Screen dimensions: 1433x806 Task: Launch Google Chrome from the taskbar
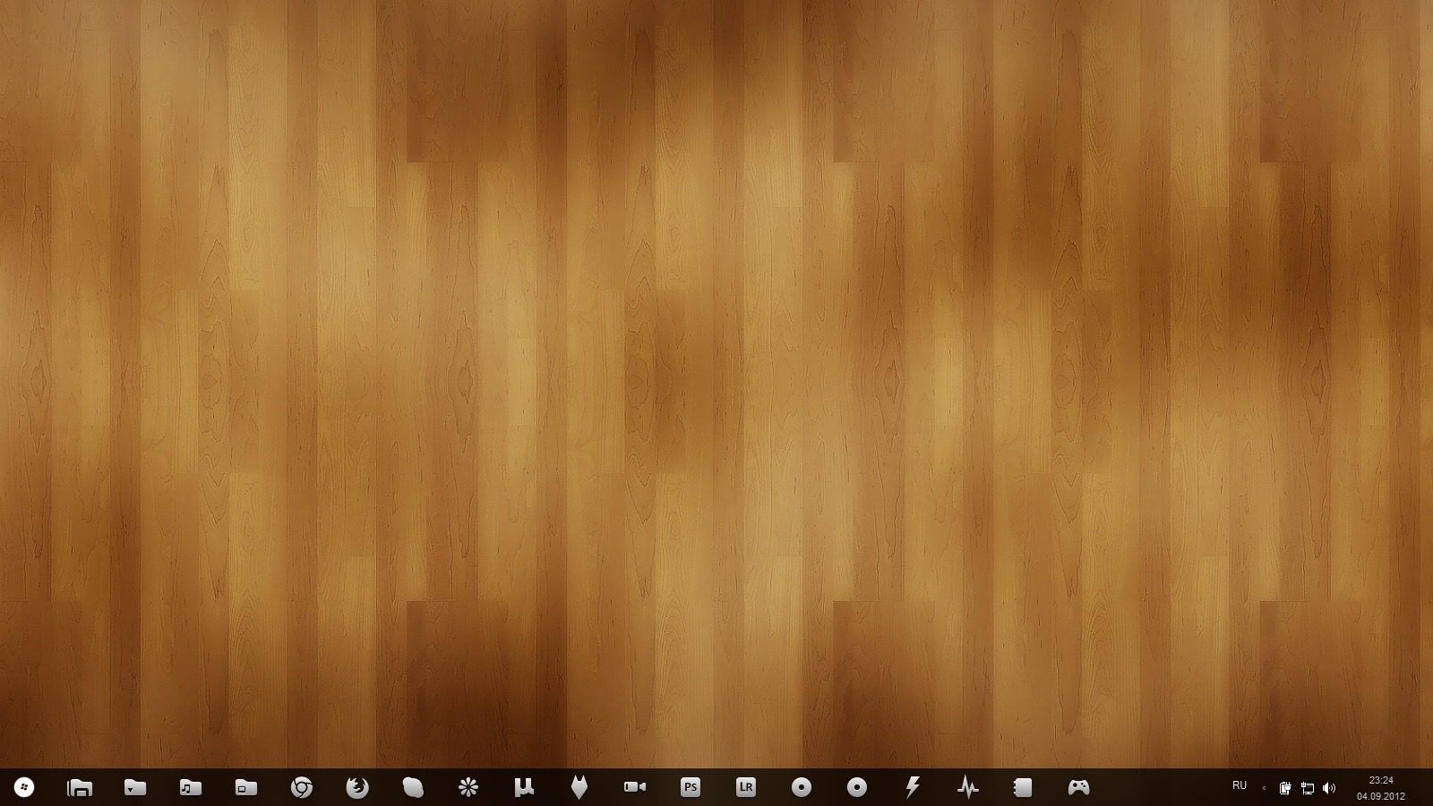coord(302,788)
